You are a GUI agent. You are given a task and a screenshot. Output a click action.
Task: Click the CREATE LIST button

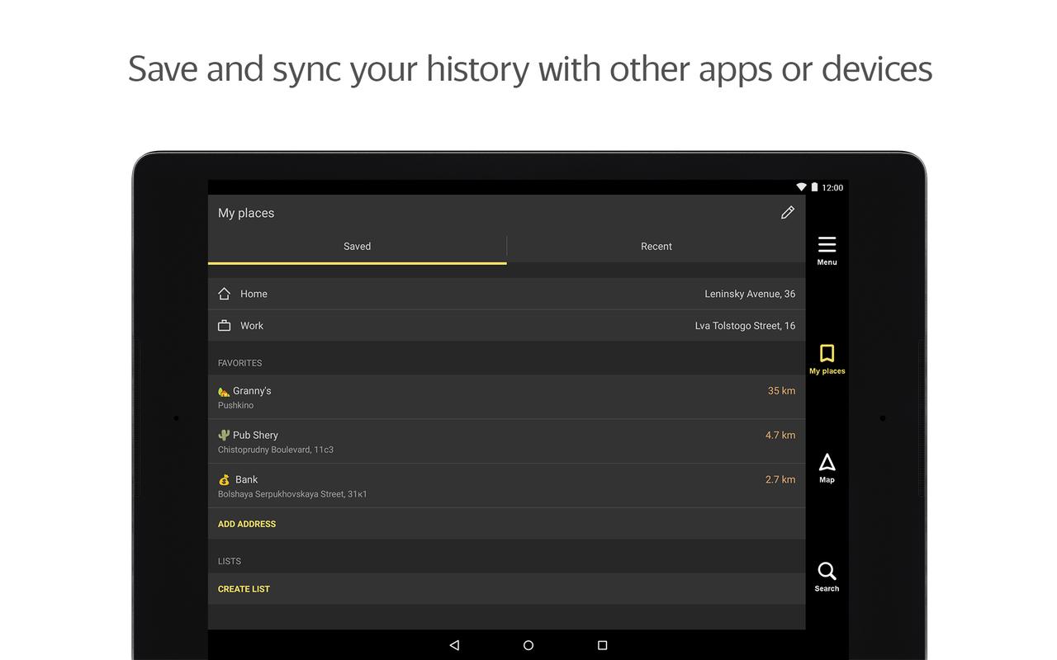pyautogui.click(x=244, y=589)
